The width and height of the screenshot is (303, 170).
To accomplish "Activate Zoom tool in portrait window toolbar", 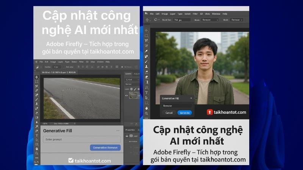I will click(147, 113).
